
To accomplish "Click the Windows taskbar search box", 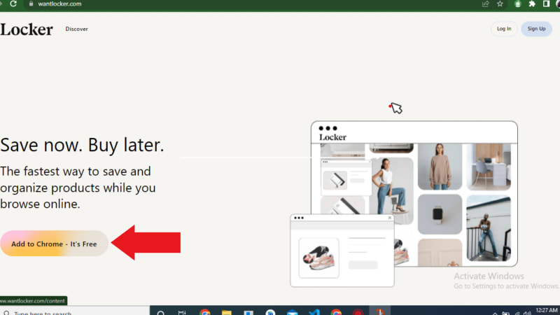I will [x=75, y=311].
